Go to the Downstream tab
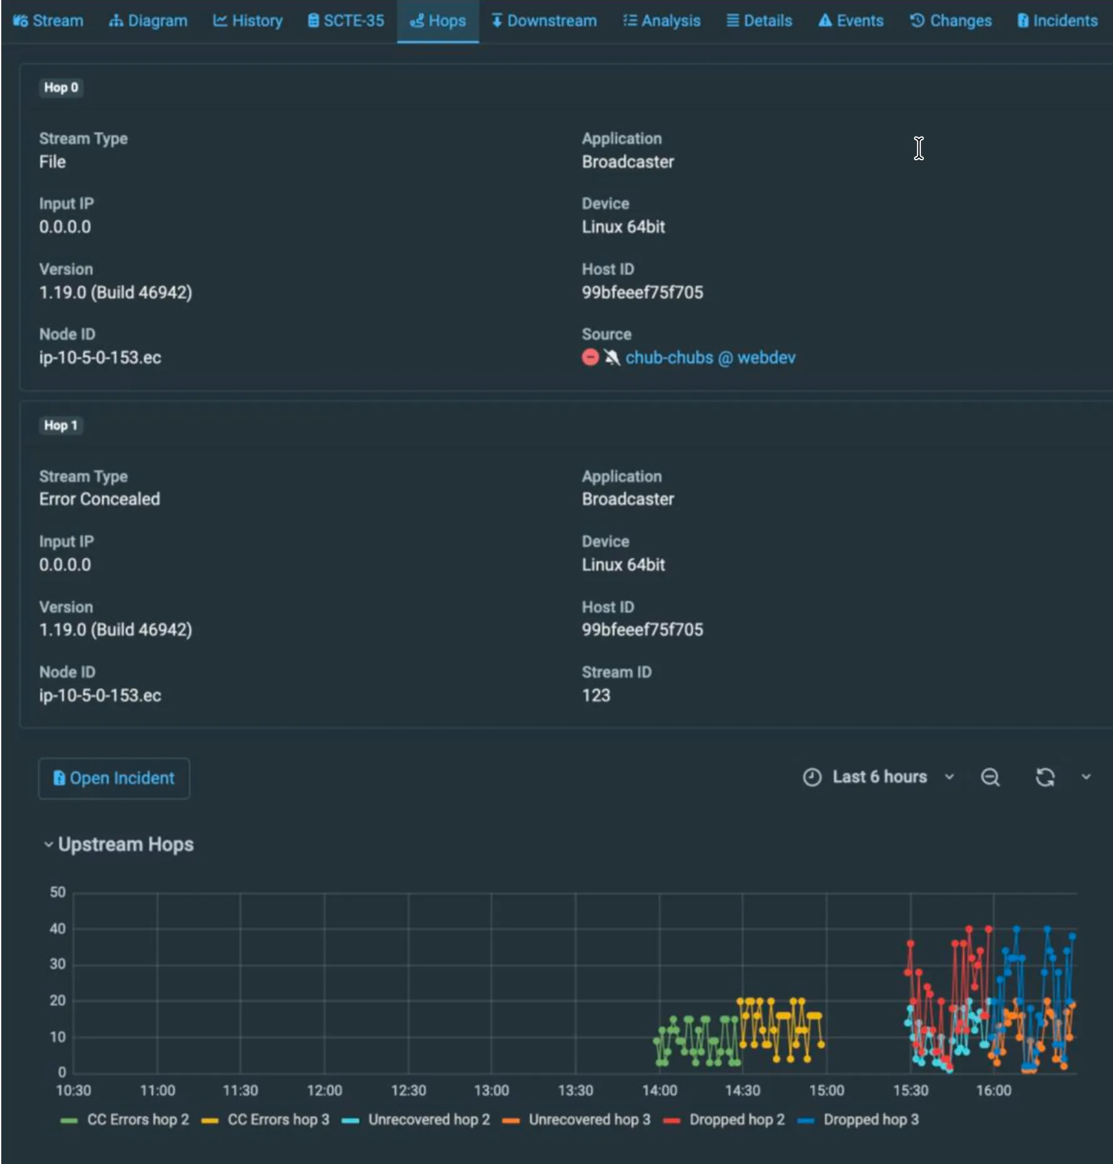The height and width of the screenshot is (1164, 1113). [x=544, y=21]
